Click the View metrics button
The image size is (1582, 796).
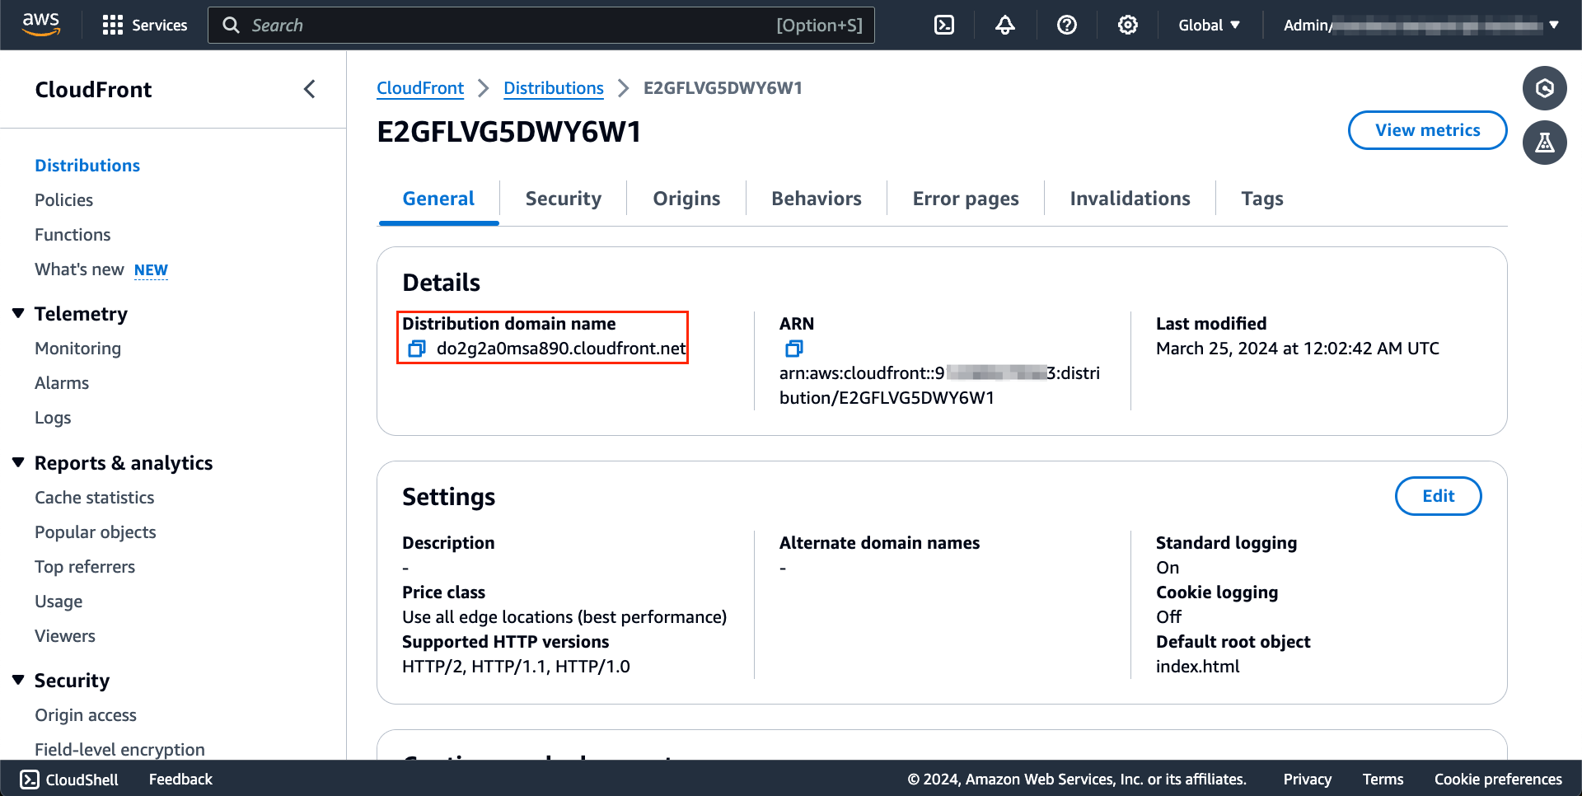pos(1427,130)
